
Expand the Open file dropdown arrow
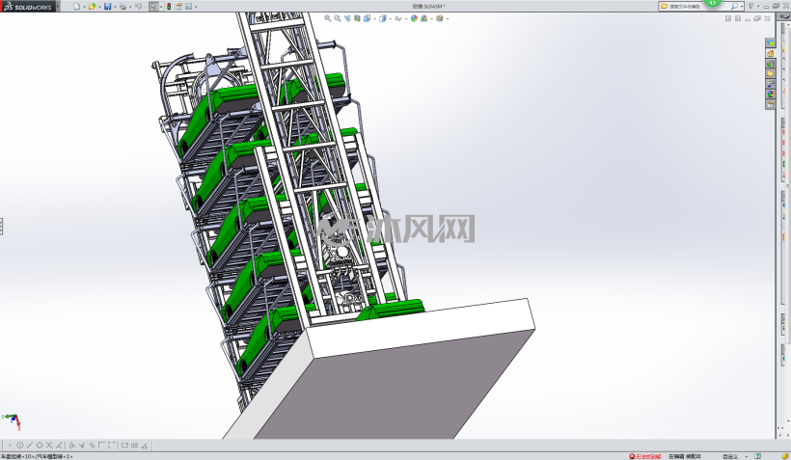click(99, 7)
